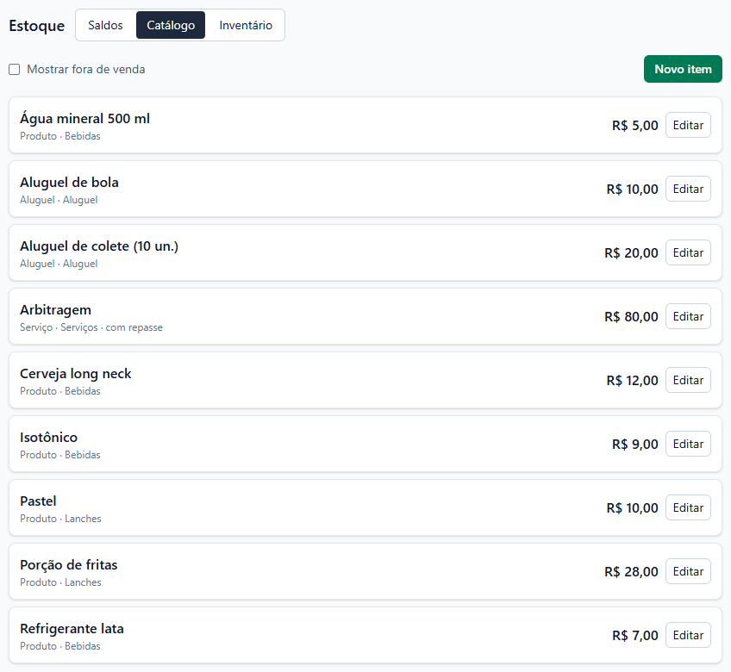731x672 pixels.
Task: Click the R$ 12,00 price
Action: point(632,381)
